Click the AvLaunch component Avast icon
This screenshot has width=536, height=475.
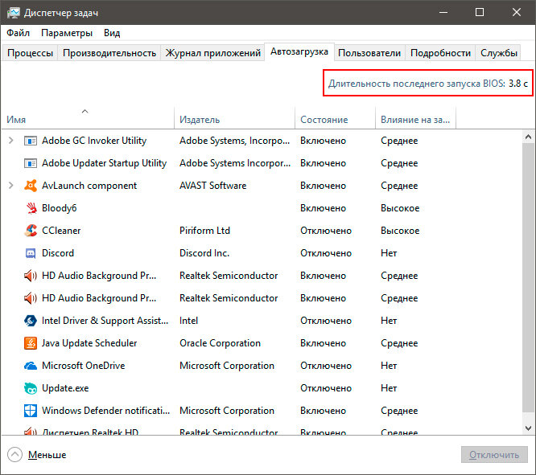click(x=31, y=186)
